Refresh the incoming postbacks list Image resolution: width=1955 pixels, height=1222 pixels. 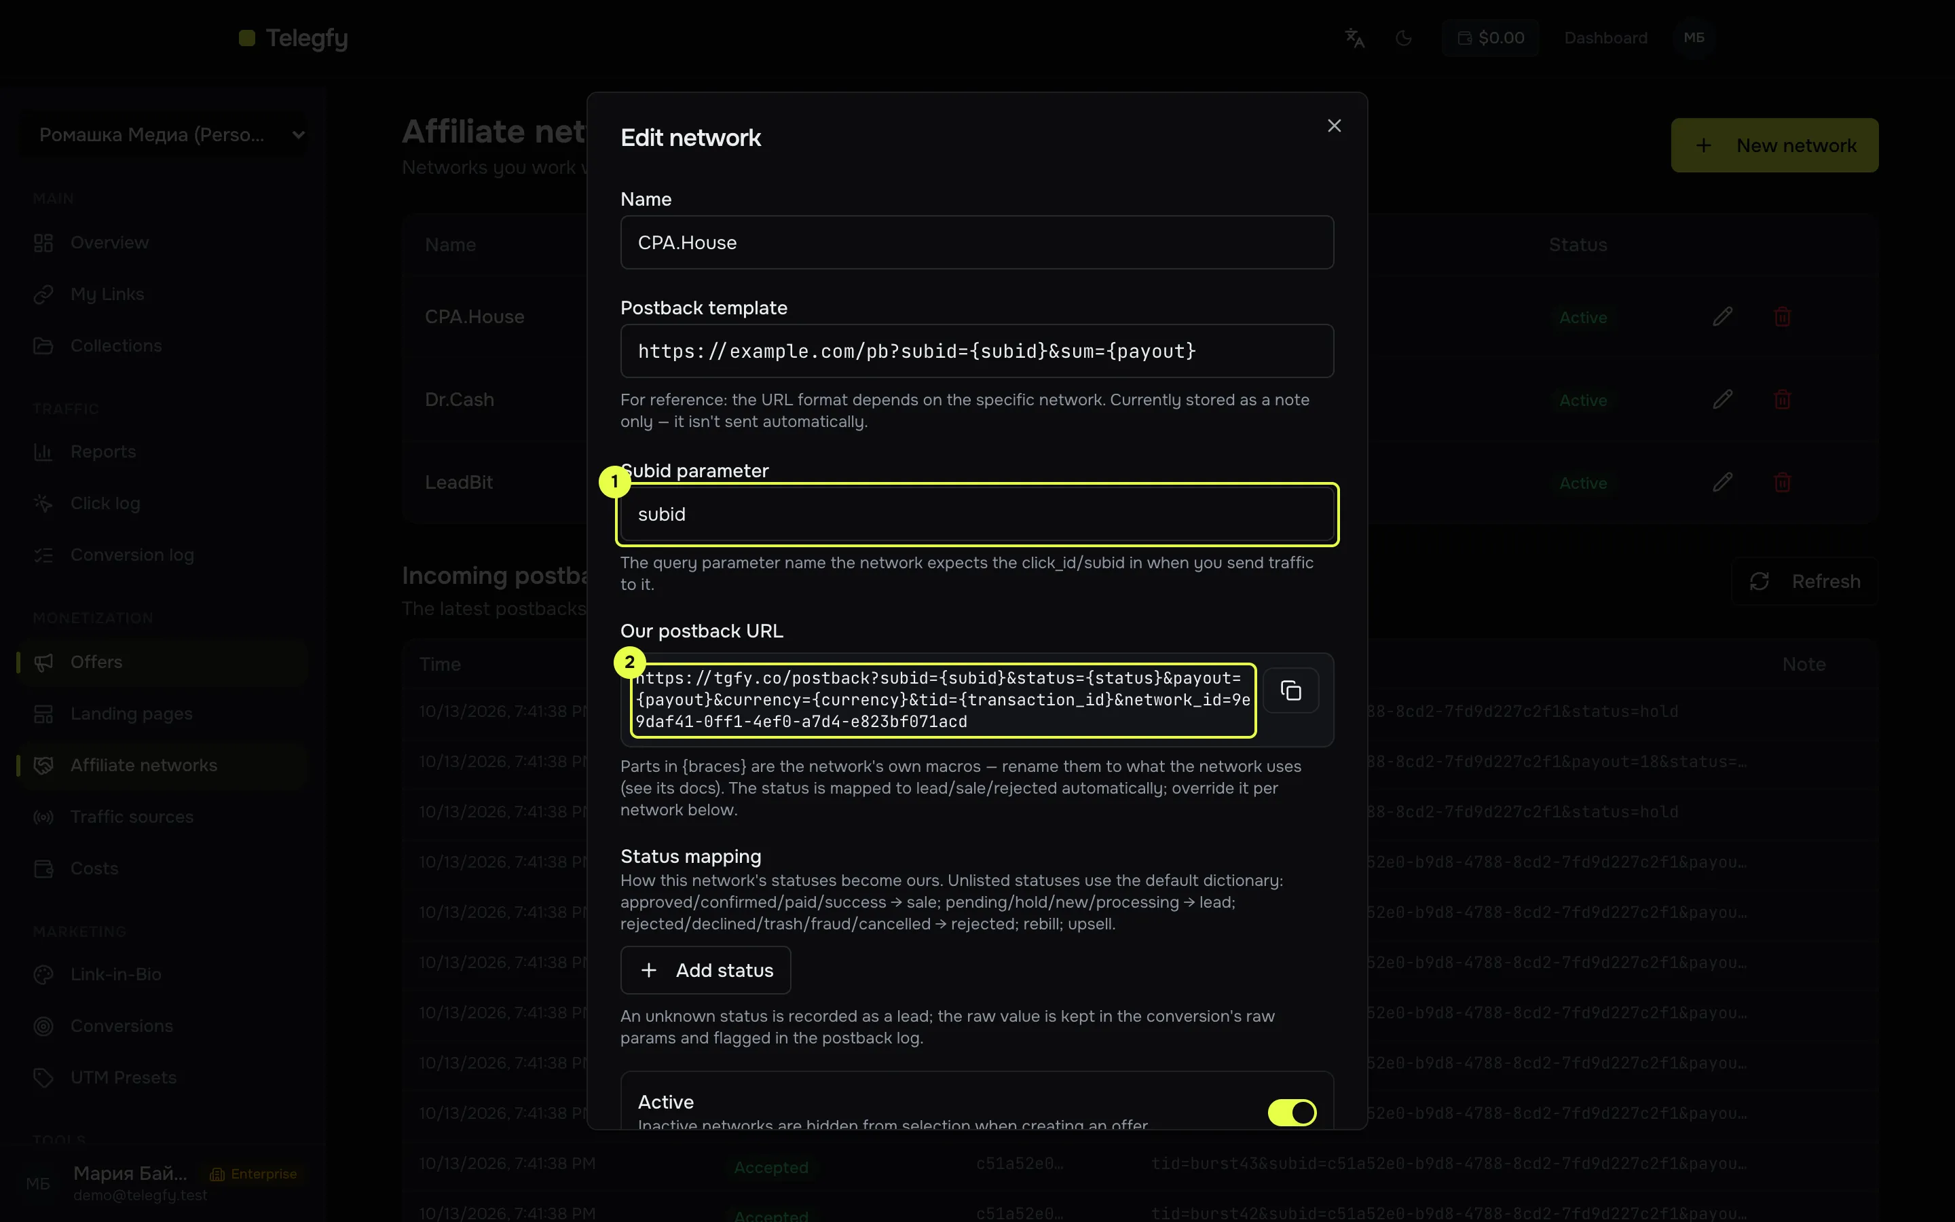[1805, 581]
